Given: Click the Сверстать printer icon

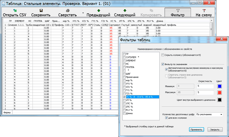Looking at the screenshot, I should tap(67, 11).
